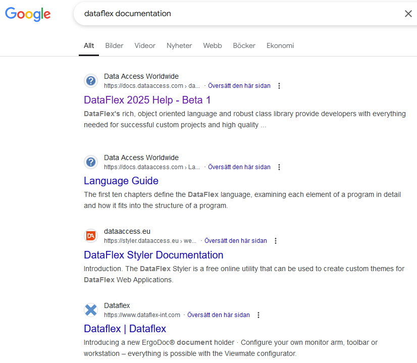Click the favicon of DataFlex 2025 Help result
Viewport: 417px width, 363px height.
pyautogui.click(x=91, y=81)
